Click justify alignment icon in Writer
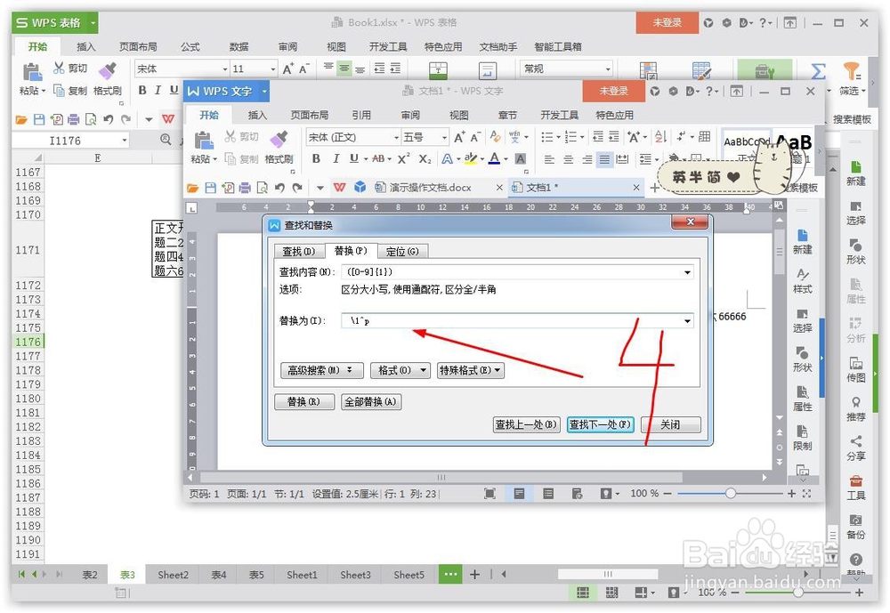The height and width of the screenshot is (613, 890). (x=604, y=159)
